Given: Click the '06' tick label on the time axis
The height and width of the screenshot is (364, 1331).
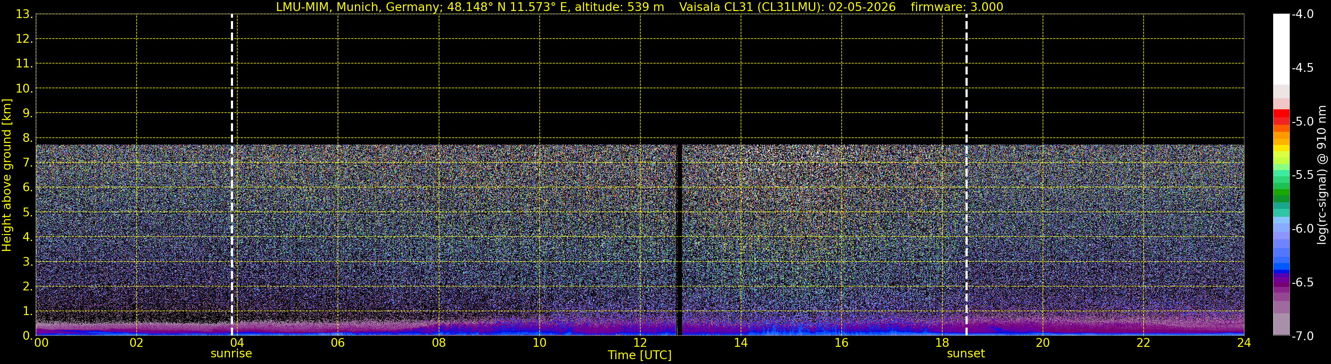Looking at the screenshot, I should coord(338,343).
